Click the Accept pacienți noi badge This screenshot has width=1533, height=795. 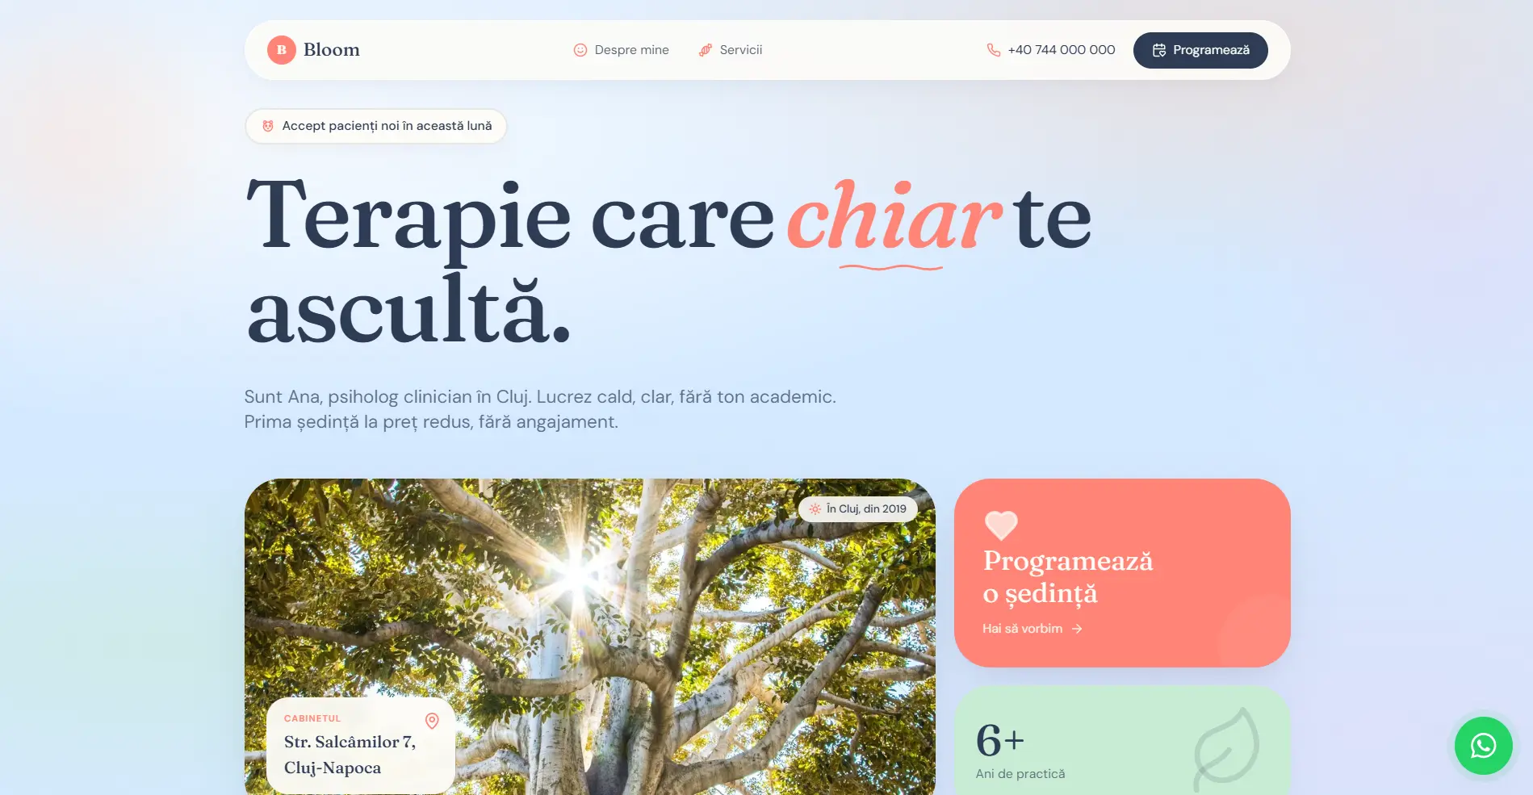pos(376,127)
